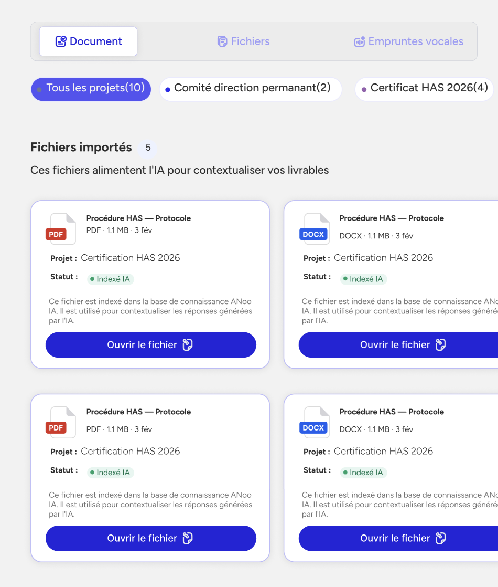Click Certification HAS 2026 project on first-row PDF card
This screenshot has height=587, width=498.
point(131,258)
